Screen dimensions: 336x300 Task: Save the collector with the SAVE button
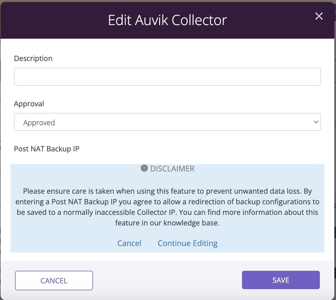tap(281, 280)
